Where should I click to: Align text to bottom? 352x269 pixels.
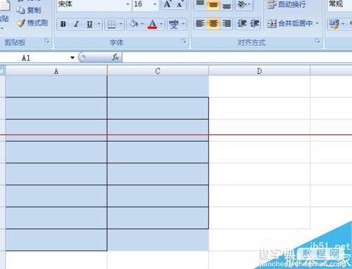tap(227, 4)
